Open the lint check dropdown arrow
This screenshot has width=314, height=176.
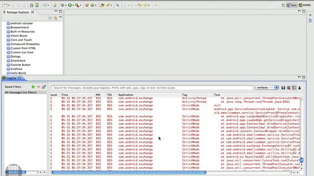pyautogui.click(x=48, y=5)
